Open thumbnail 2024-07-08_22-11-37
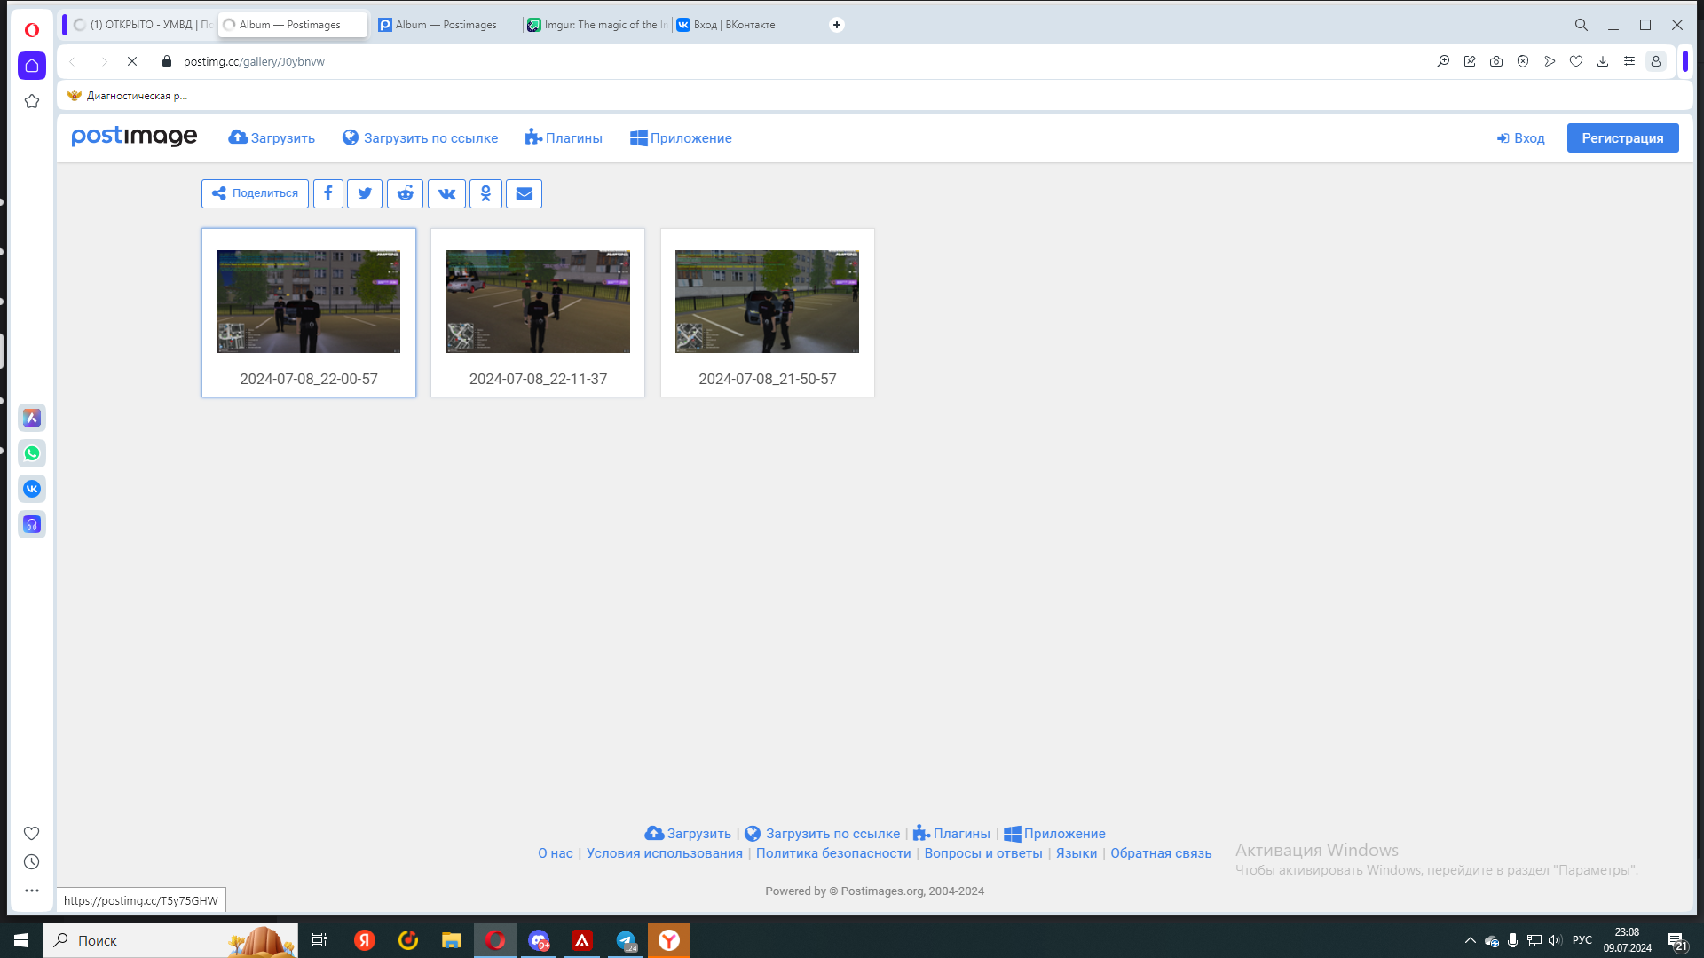 538,302
